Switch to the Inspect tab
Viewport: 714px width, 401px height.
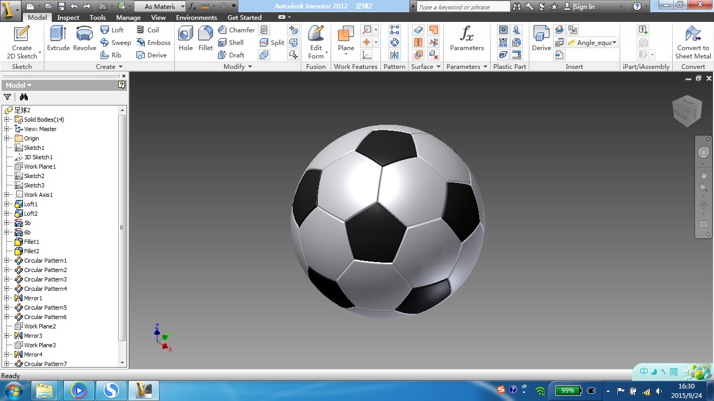click(x=68, y=17)
